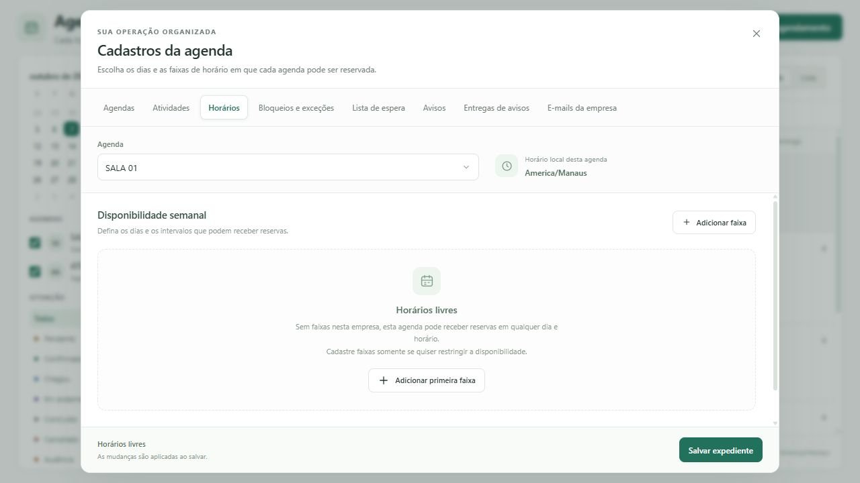Toggle the second agenda checkbox in background sidebar
This screenshot has height=483, width=860.
[x=35, y=272]
